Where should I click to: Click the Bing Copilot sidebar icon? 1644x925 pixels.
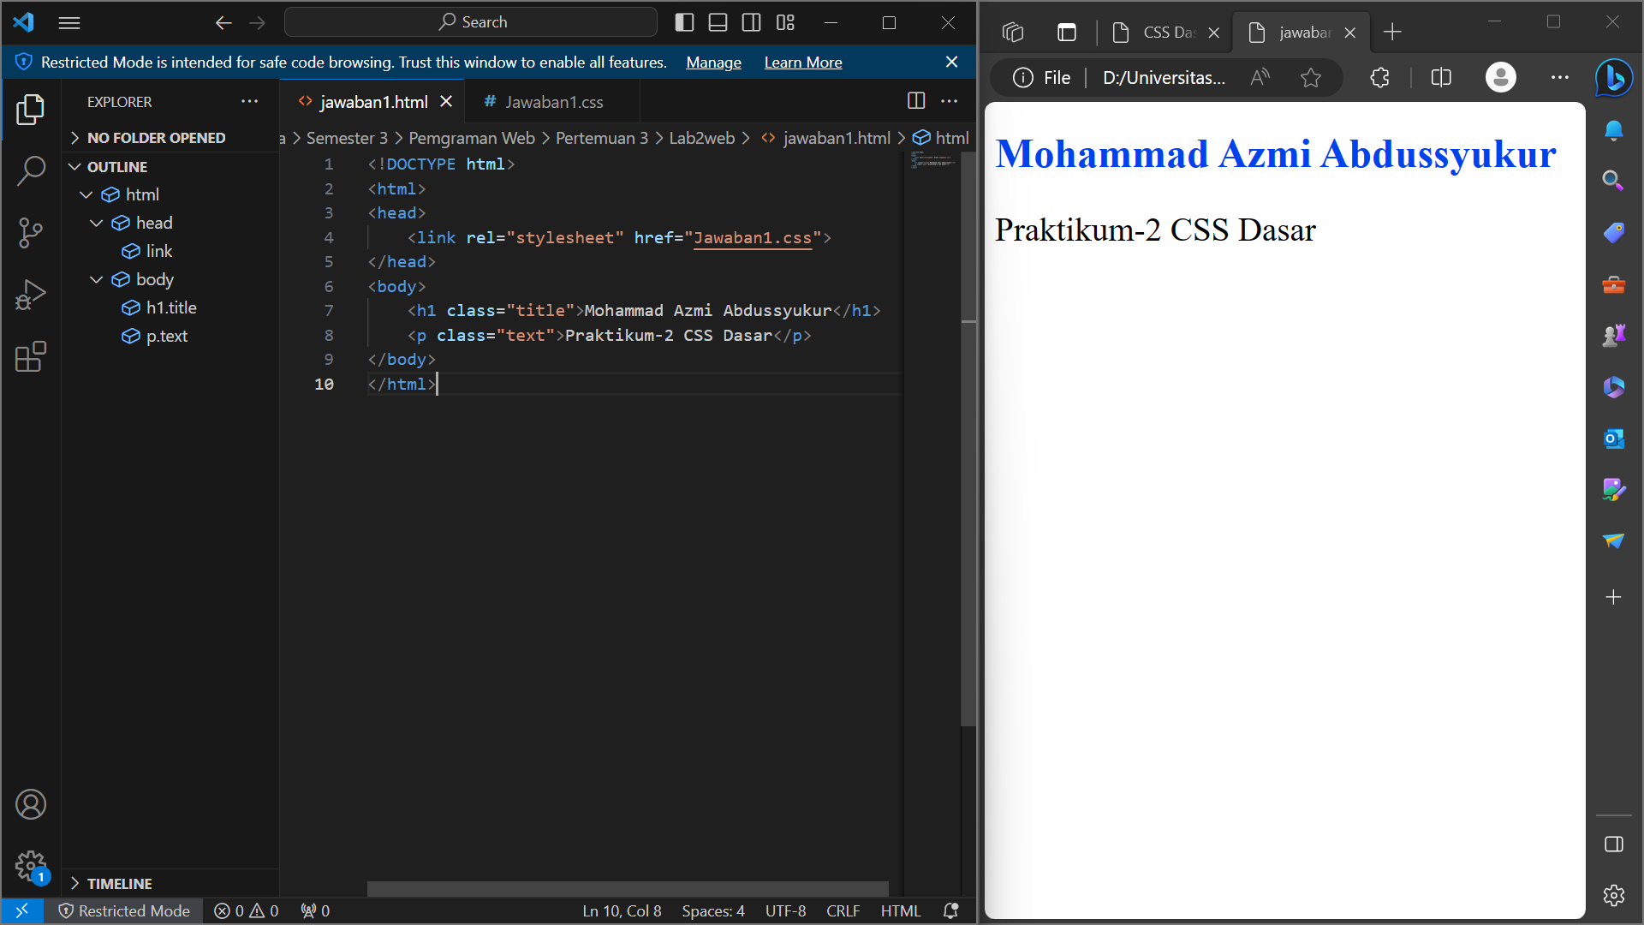tap(1613, 78)
